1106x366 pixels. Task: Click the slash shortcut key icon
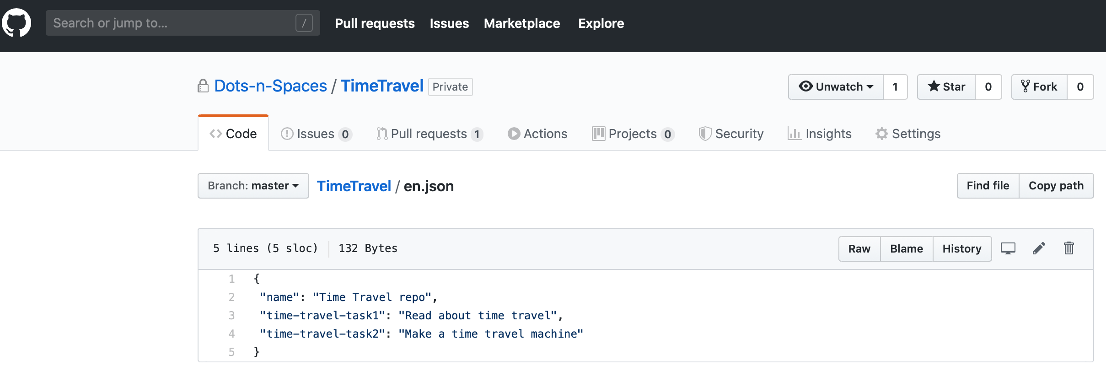pos(304,23)
